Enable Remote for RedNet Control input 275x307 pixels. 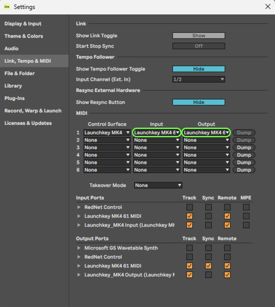point(227,207)
